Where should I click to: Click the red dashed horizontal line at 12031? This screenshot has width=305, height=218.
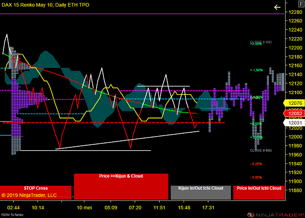click(x=114, y=123)
